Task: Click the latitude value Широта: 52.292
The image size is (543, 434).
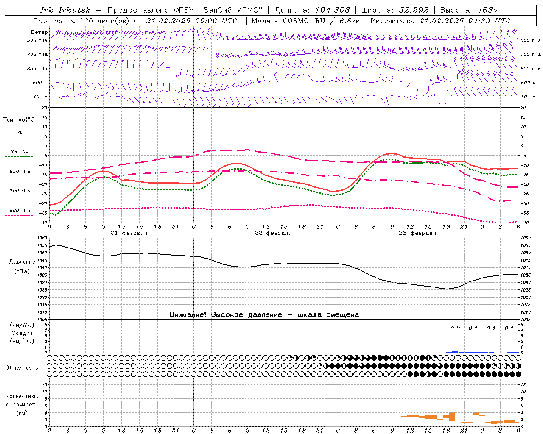Action: [x=395, y=10]
